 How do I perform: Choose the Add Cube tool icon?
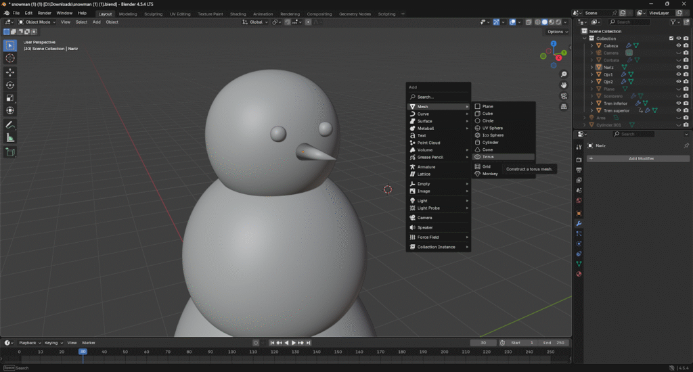click(x=10, y=152)
